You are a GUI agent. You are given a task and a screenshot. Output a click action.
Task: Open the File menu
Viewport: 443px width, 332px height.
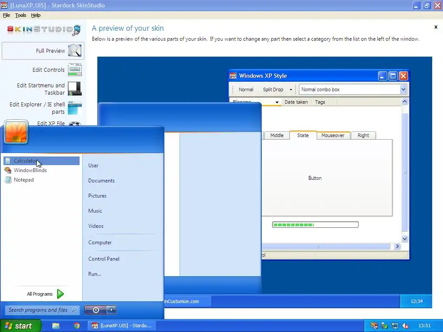pos(6,15)
